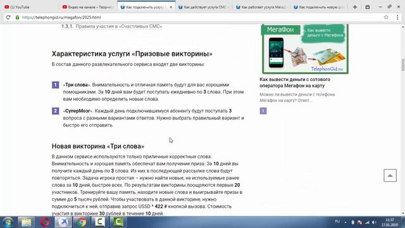
Task: Show hidden tray icons arrow
Action: click(x=346, y=222)
